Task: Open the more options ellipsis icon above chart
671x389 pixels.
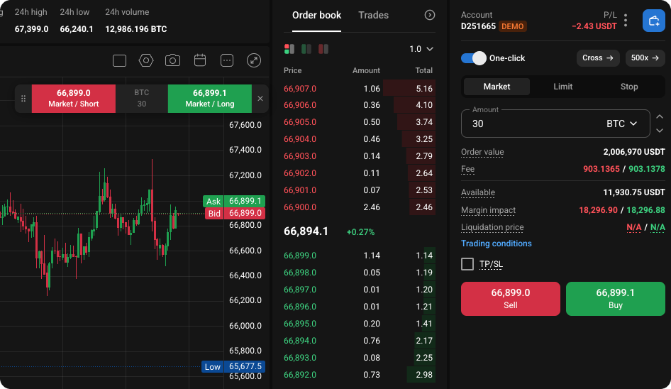Action: [227, 61]
